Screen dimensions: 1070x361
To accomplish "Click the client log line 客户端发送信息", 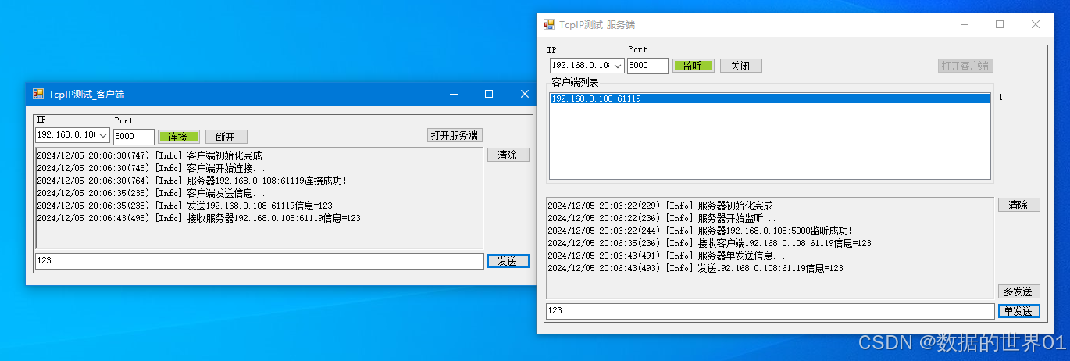I will 152,193.
